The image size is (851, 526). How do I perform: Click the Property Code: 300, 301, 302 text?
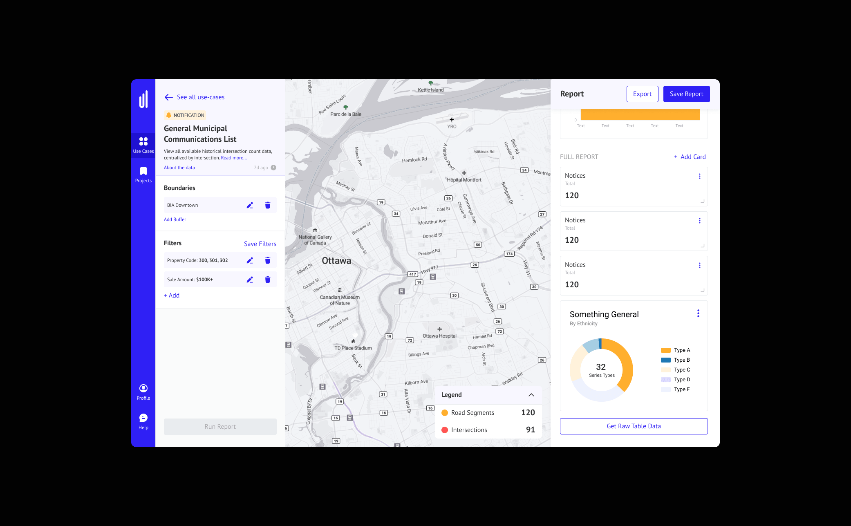pyautogui.click(x=197, y=260)
